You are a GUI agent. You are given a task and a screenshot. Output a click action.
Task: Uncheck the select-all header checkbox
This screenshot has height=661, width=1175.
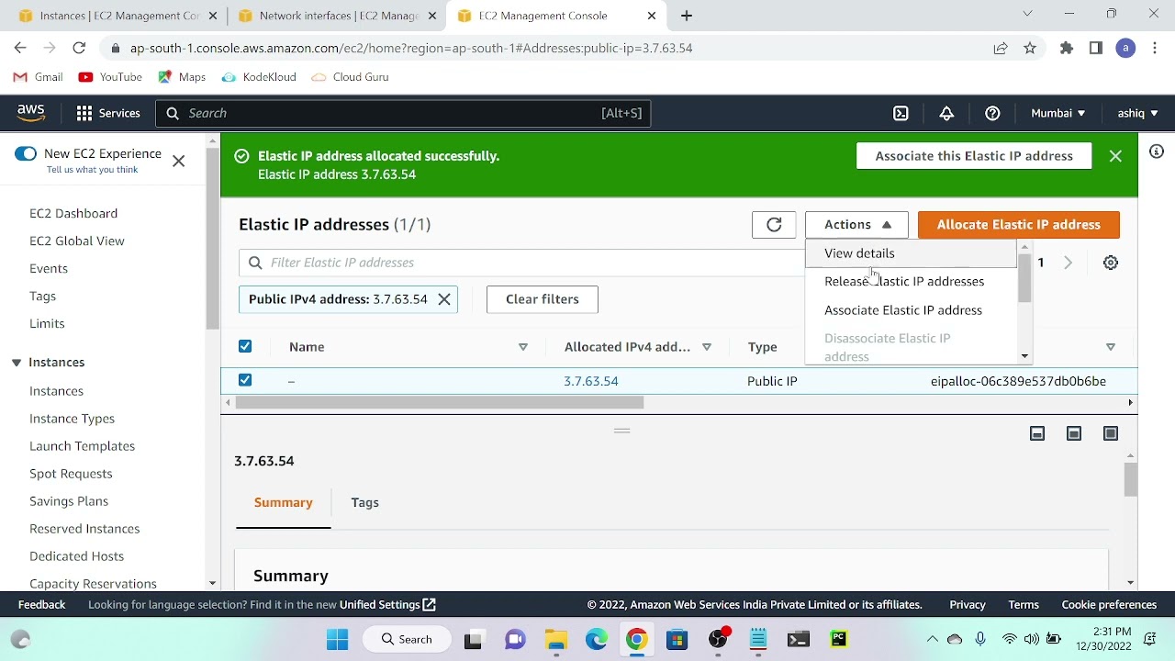pos(245,346)
